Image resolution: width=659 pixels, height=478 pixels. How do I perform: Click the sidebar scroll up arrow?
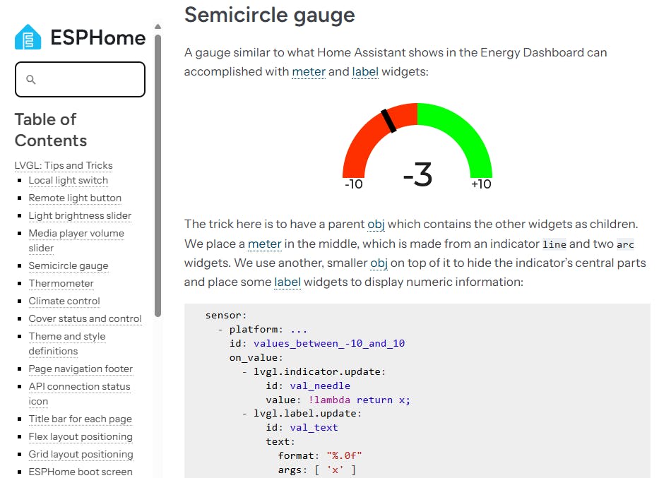158,27
